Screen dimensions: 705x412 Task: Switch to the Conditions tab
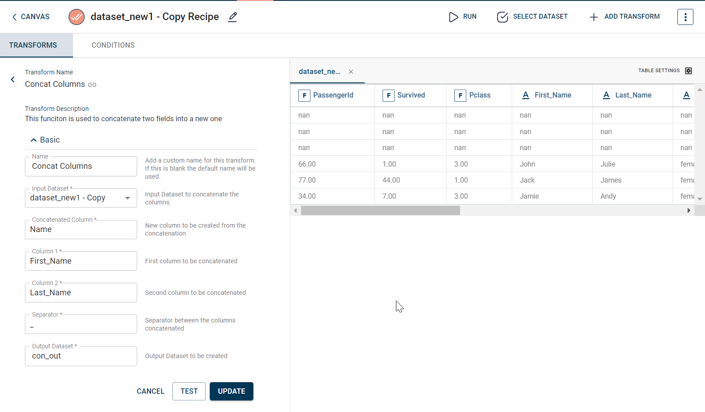(x=113, y=45)
